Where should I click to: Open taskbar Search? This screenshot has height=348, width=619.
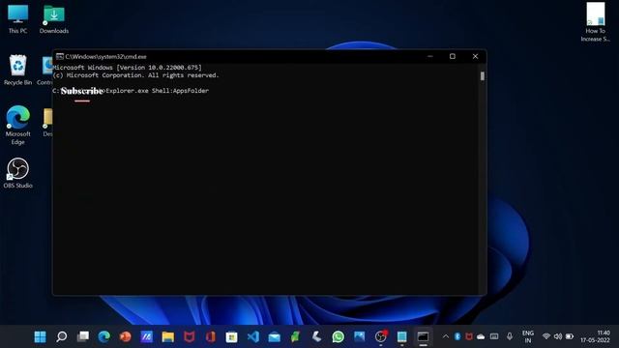pos(62,336)
